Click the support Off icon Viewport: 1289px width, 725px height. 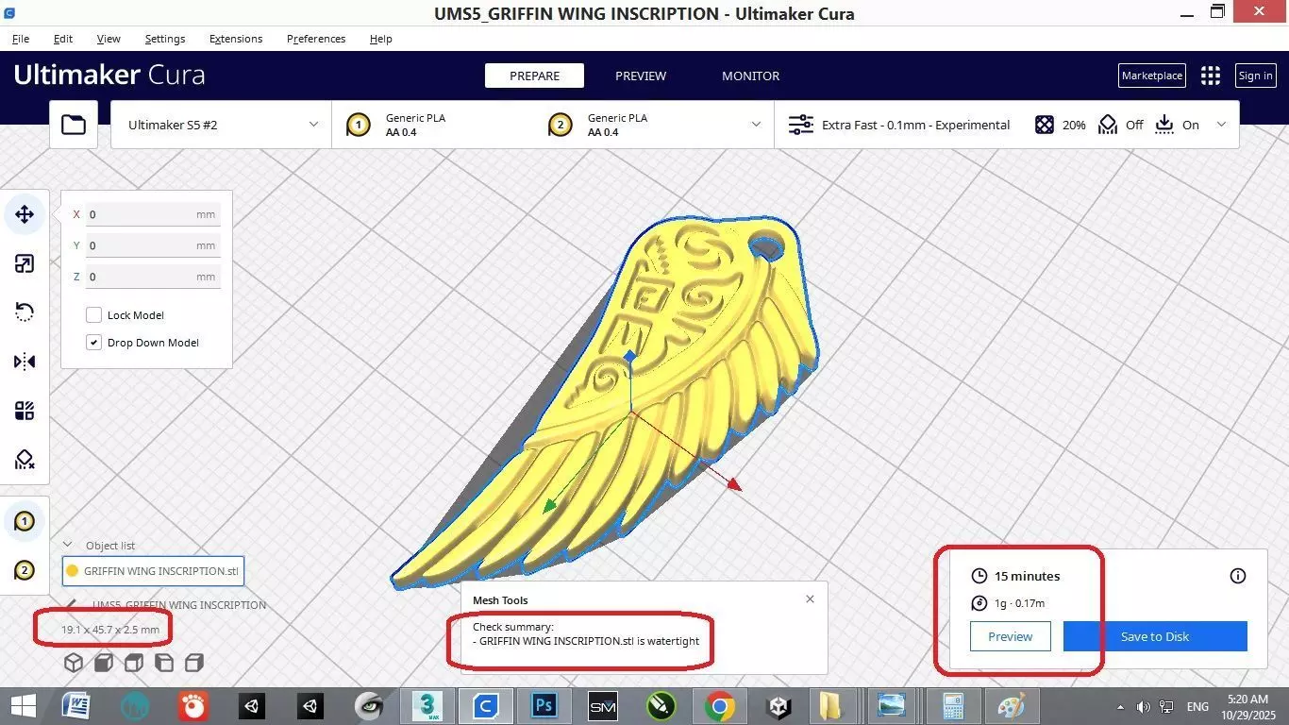pos(1108,125)
